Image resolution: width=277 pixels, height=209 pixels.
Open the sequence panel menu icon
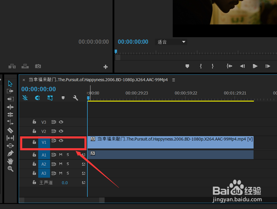(174, 80)
